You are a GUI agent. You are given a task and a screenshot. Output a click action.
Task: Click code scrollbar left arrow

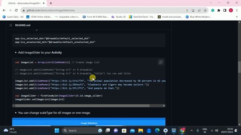pyautogui.click(x=14, y=106)
